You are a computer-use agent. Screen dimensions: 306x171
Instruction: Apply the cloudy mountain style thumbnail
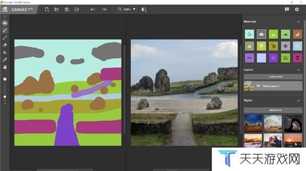pyautogui.click(x=273, y=123)
